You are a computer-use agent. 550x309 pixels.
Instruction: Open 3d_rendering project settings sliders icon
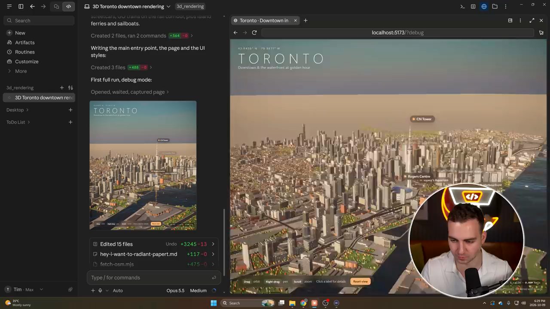(x=70, y=88)
